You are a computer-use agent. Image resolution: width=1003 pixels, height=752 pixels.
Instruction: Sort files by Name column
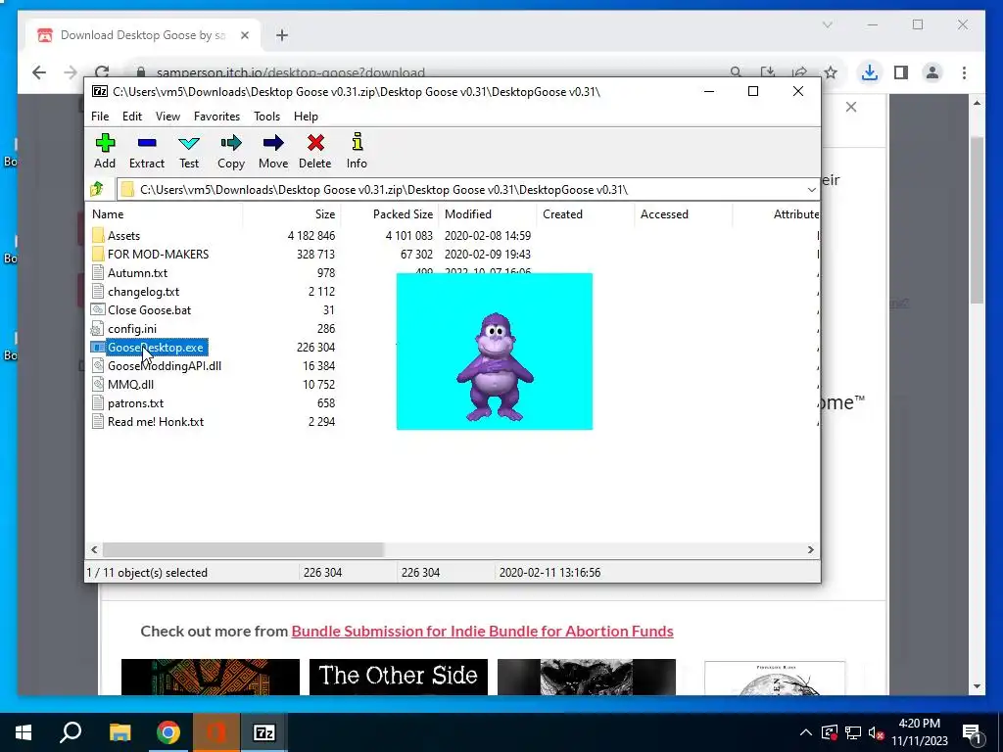[164, 214]
